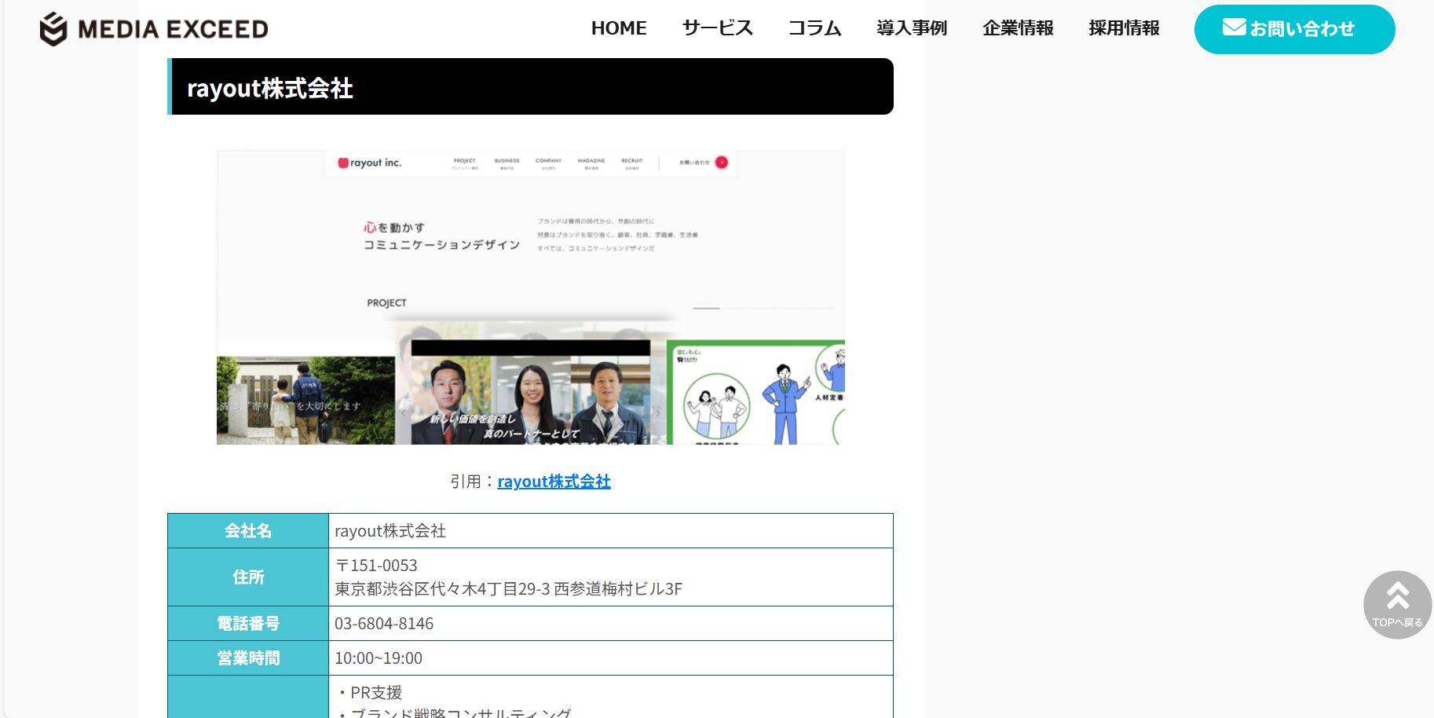Open the 導入事例 menu item

point(912,28)
